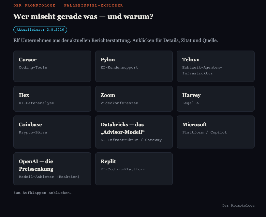Click the Cursor card title text

[x=28, y=60]
